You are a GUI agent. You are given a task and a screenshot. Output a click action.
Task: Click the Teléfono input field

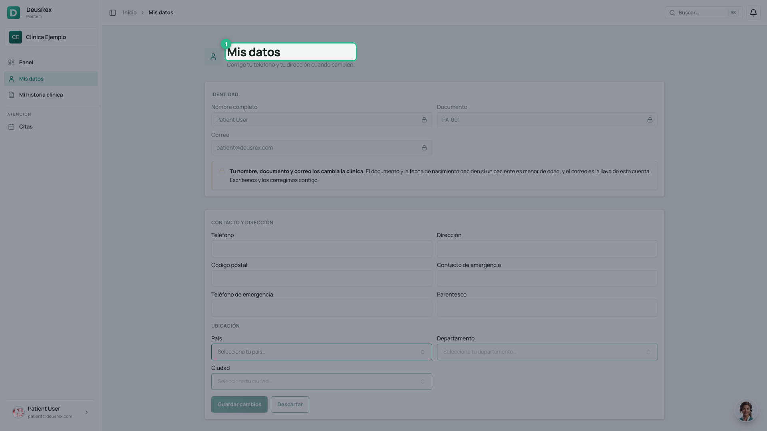point(322,249)
